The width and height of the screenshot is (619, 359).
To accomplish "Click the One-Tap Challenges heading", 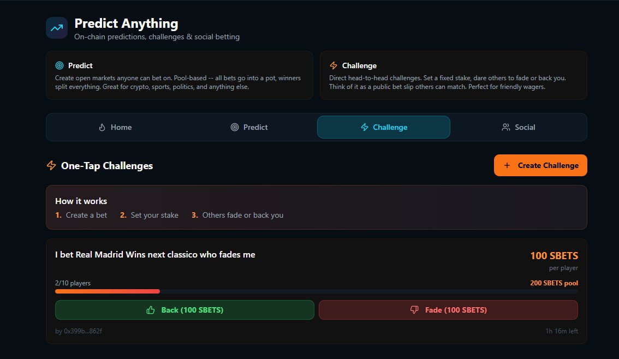I will tap(107, 166).
